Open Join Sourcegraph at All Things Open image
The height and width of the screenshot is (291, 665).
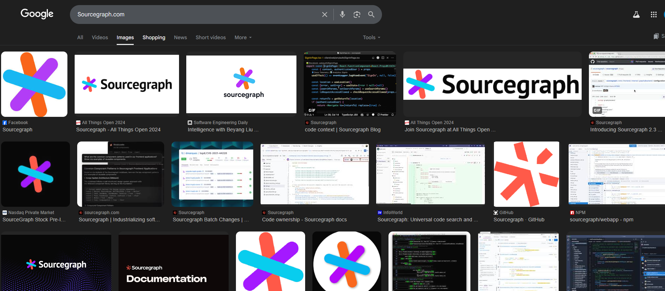pyautogui.click(x=492, y=84)
